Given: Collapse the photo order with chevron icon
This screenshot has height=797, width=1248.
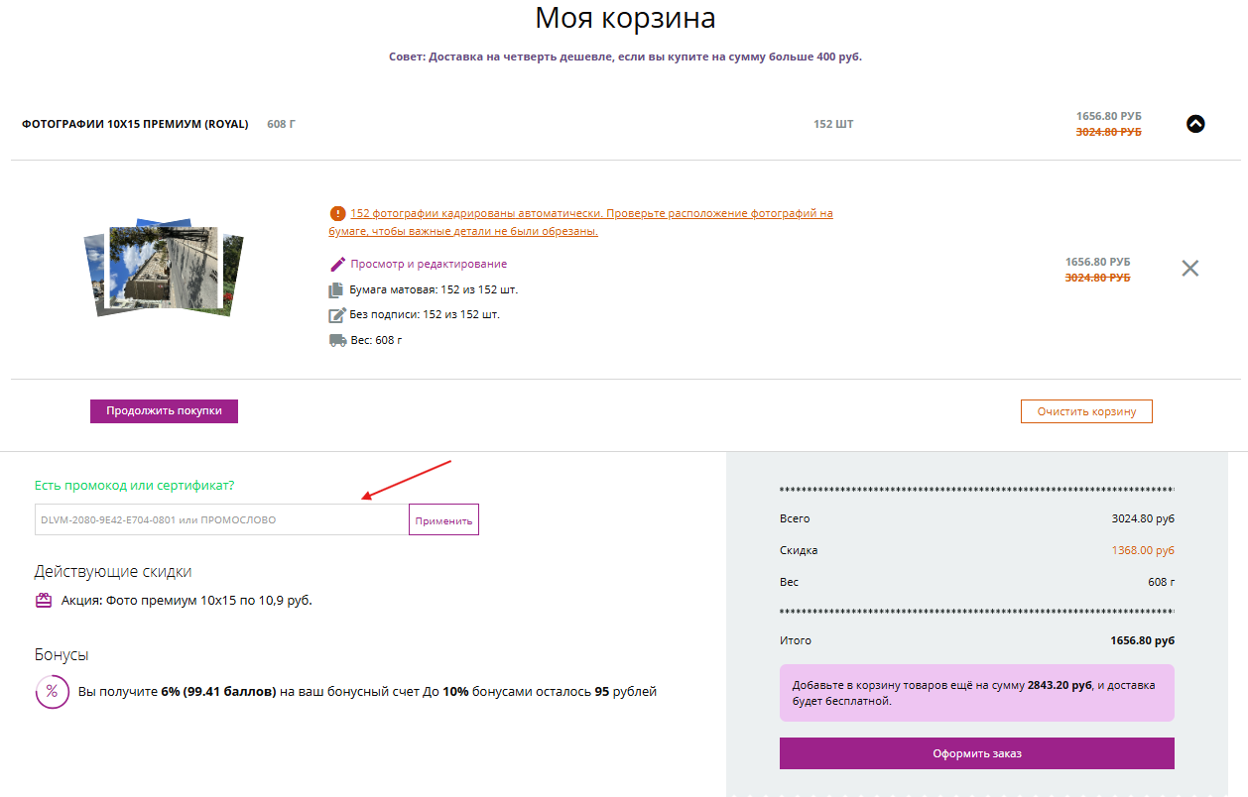Looking at the screenshot, I should 1195,124.
